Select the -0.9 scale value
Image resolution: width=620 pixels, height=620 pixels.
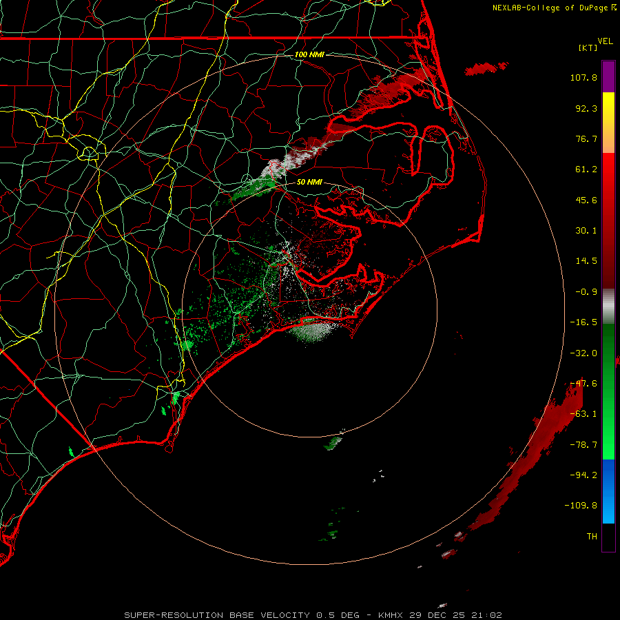[586, 292]
